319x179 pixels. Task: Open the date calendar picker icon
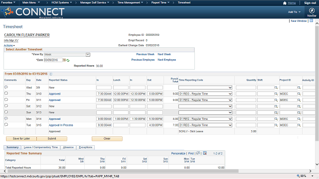tap(64, 60)
